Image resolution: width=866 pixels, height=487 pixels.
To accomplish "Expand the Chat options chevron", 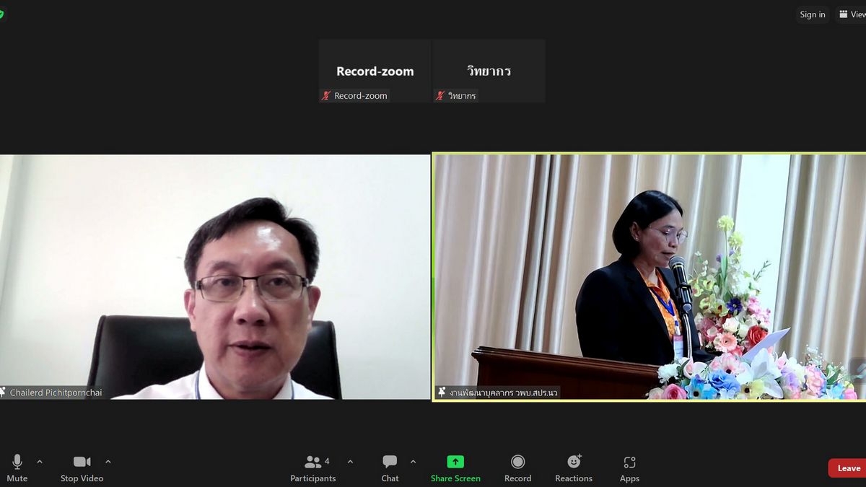I will [x=413, y=462].
